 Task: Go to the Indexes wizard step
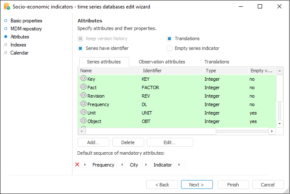coord(18,45)
